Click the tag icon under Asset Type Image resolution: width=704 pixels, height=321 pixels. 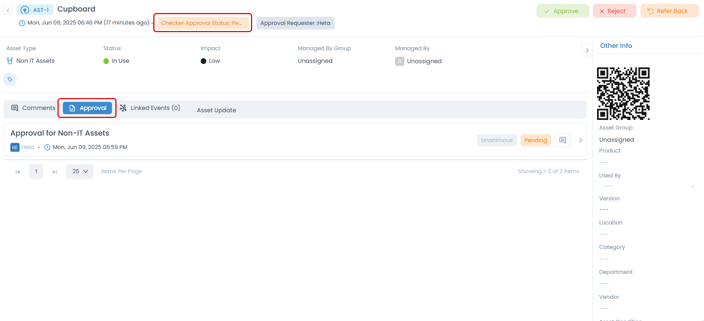(x=10, y=79)
